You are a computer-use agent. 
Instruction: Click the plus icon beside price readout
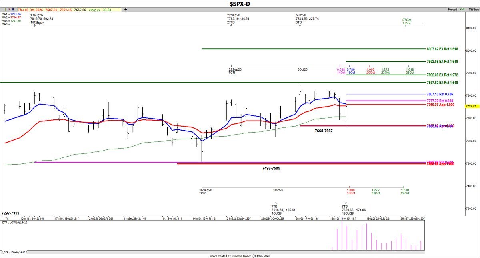tap(126, 9)
